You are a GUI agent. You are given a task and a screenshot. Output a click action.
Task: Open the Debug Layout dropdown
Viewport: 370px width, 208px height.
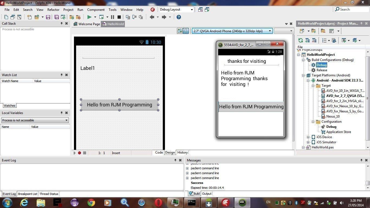(192, 9)
